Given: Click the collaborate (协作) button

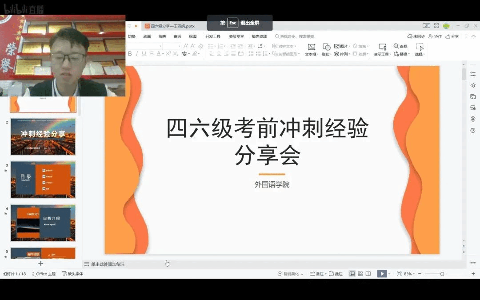Looking at the screenshot, I should click(435, 36).
